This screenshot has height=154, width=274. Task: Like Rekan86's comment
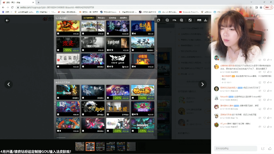269,100
